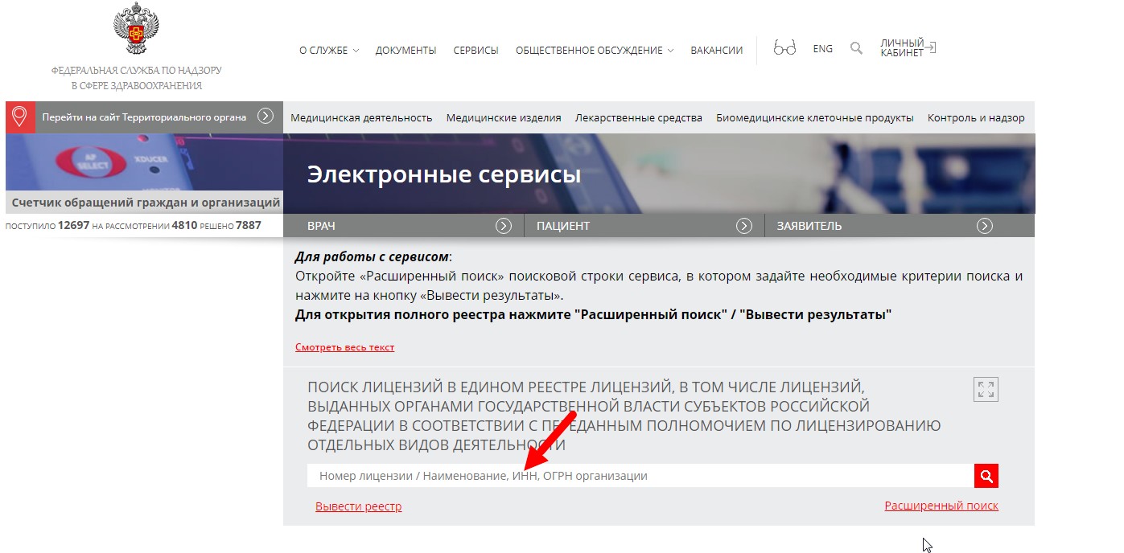Open the Расширенный поиск link
1124x553 pixels.
pos(941,505)
